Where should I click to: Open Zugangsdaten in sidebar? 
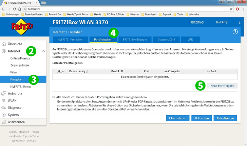(20, 65)
